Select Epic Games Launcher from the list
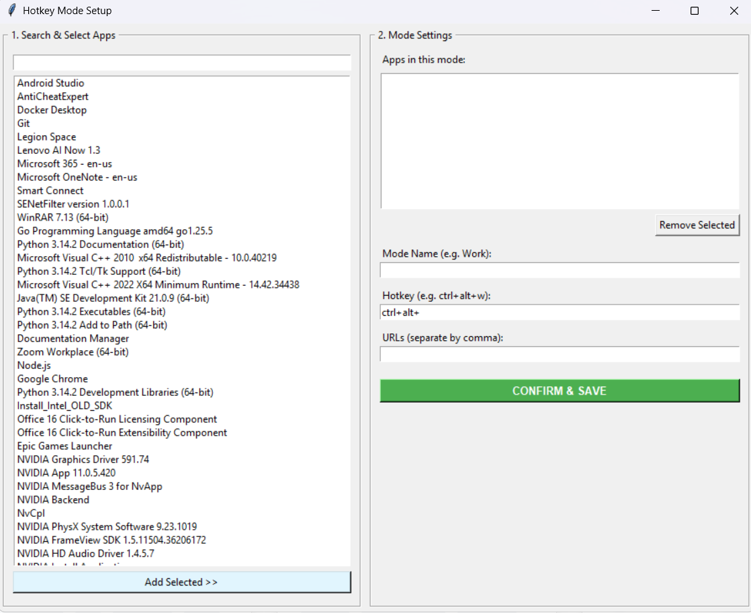The height and width of the screenshot is (613, 751). click(64, 446)
